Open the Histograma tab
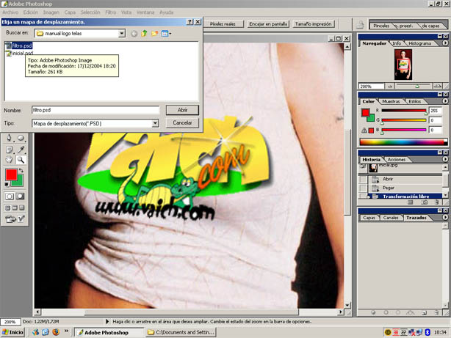 pyautogui.click(x=420, y=43)
